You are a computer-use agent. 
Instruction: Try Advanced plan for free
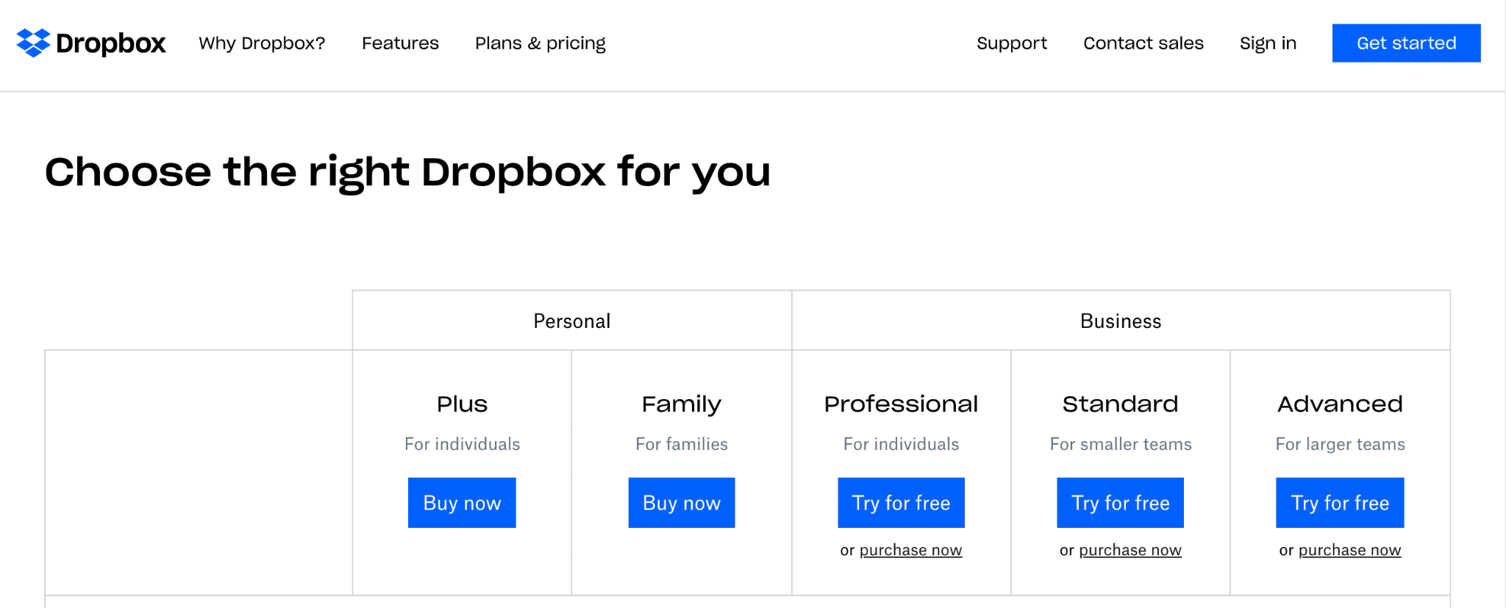(1339, 503)
